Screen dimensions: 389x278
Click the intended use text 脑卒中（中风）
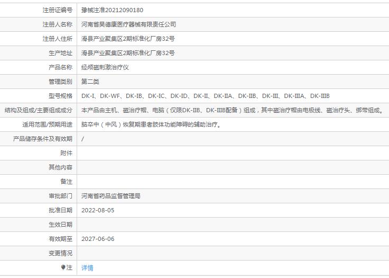click(x=151, y=124)
